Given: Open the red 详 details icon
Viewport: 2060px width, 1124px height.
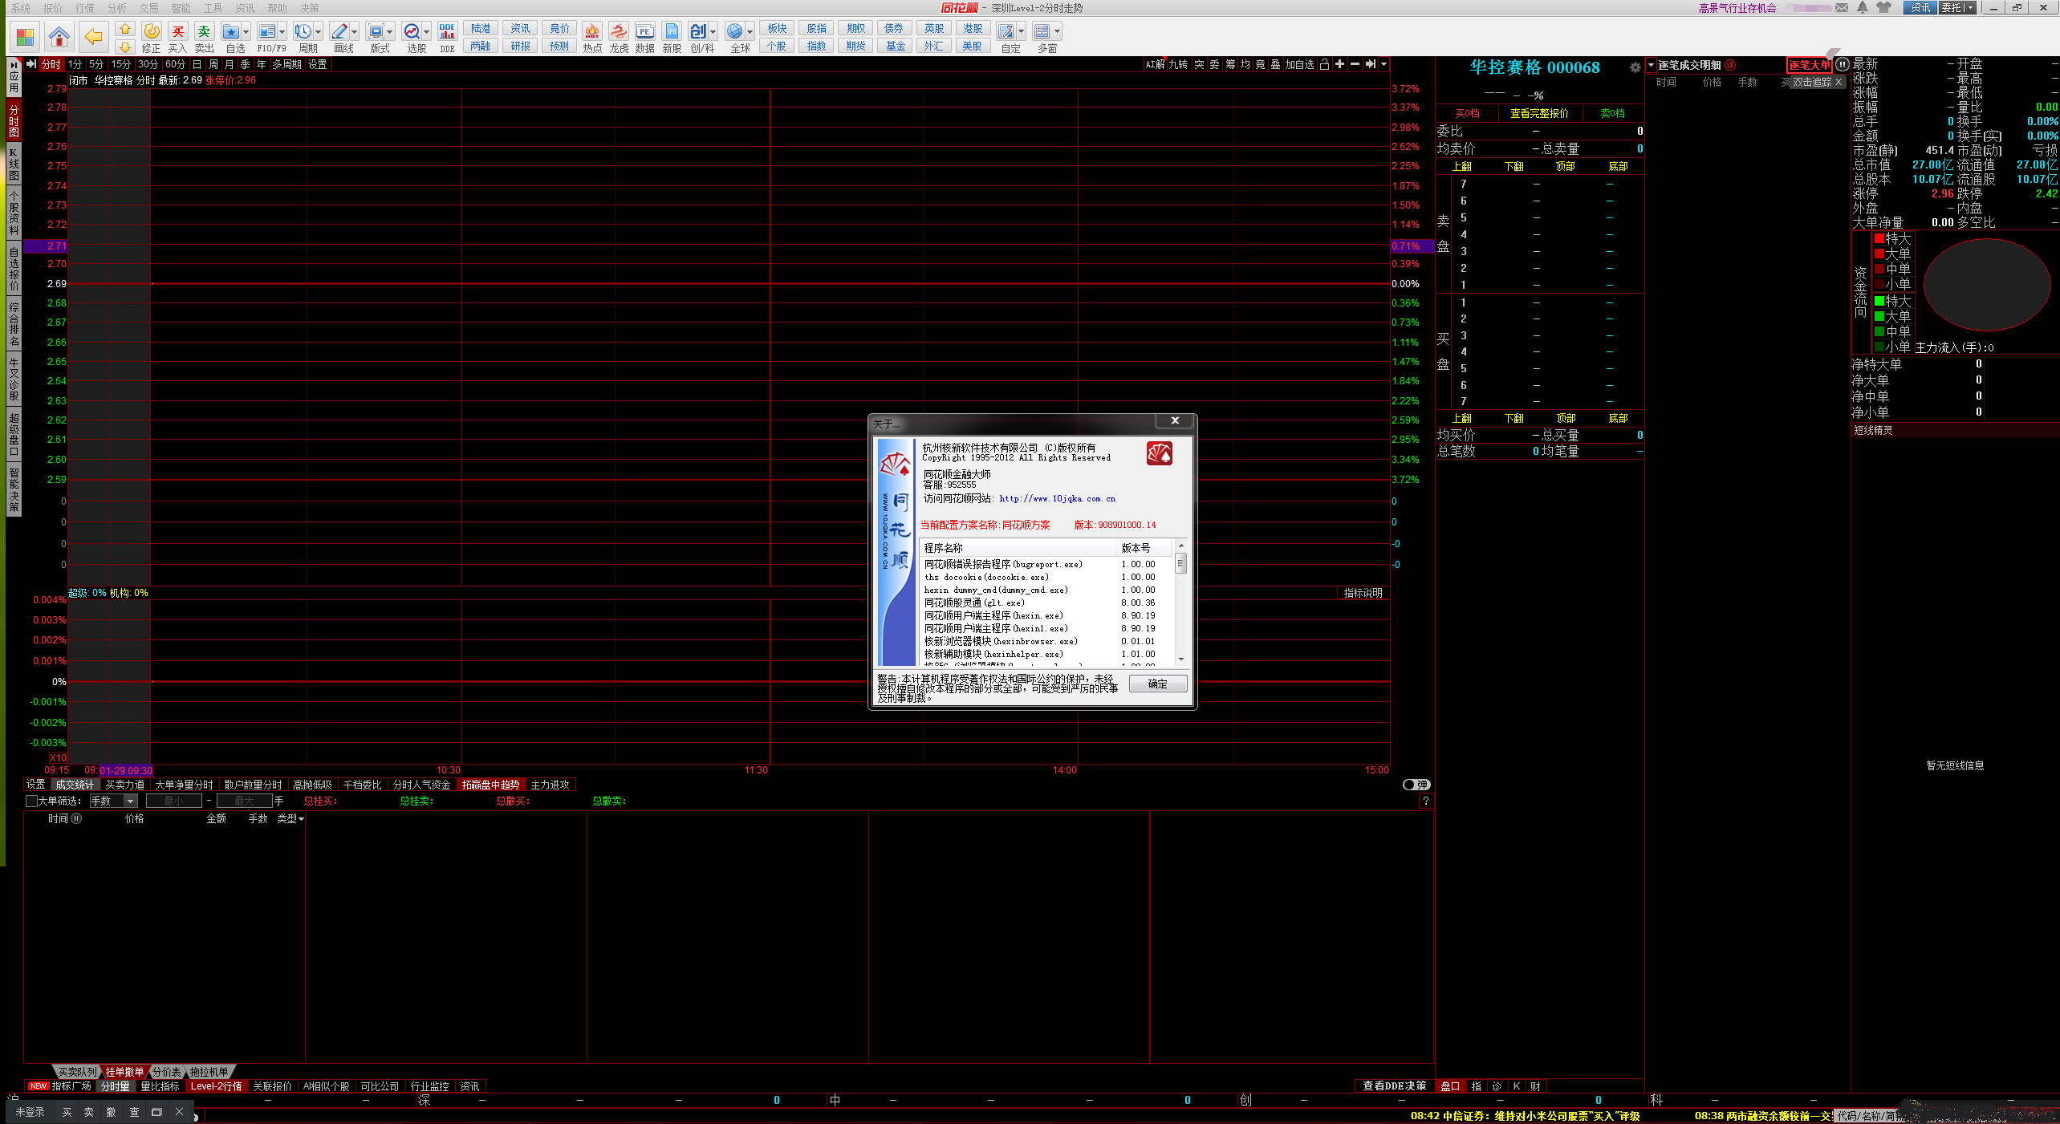Looking at the screenshot, I should point(1730,65).
